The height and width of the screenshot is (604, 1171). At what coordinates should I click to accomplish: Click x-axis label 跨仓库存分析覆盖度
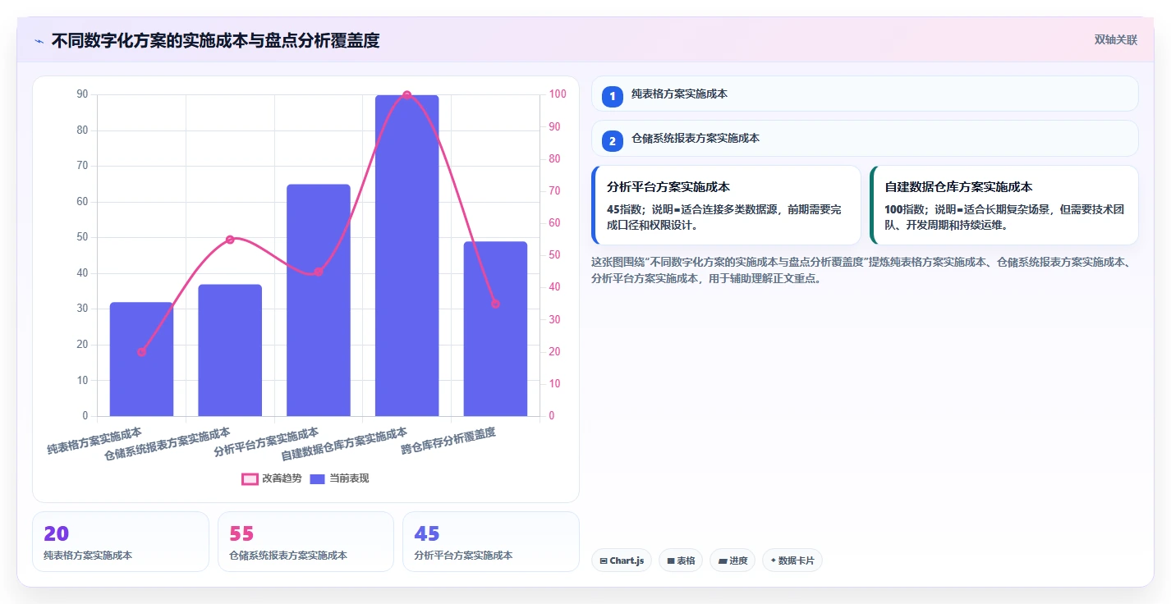[448, 442]
